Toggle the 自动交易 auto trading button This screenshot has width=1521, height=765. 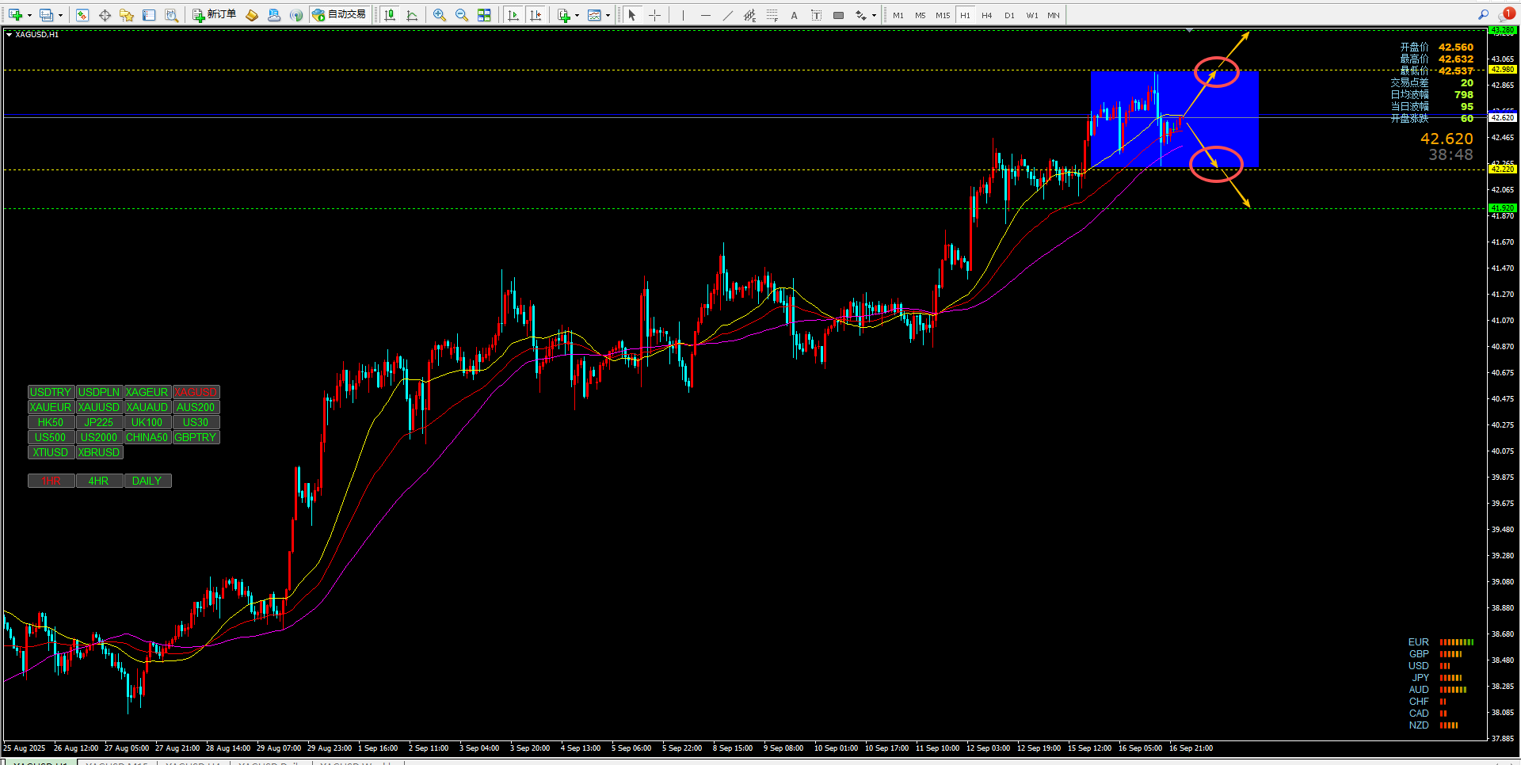(x=339, y=15)
